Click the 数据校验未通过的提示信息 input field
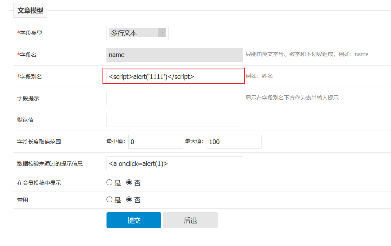This screenshot has width=391, height=246. click(175, 163)
